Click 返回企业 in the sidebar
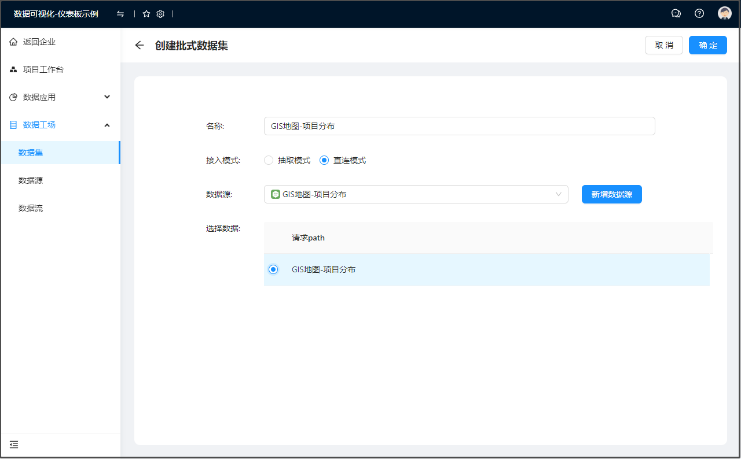 [x=39, y=42]
